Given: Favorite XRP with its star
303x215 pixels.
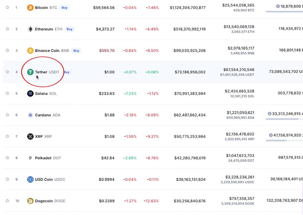Looking at the screenshot, I should [x=7, y=136].
